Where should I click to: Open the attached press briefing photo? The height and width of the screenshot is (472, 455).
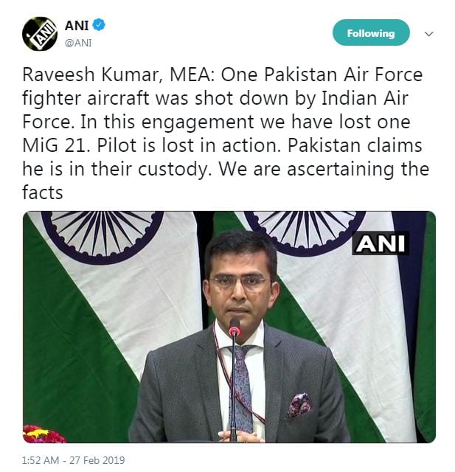229,327
